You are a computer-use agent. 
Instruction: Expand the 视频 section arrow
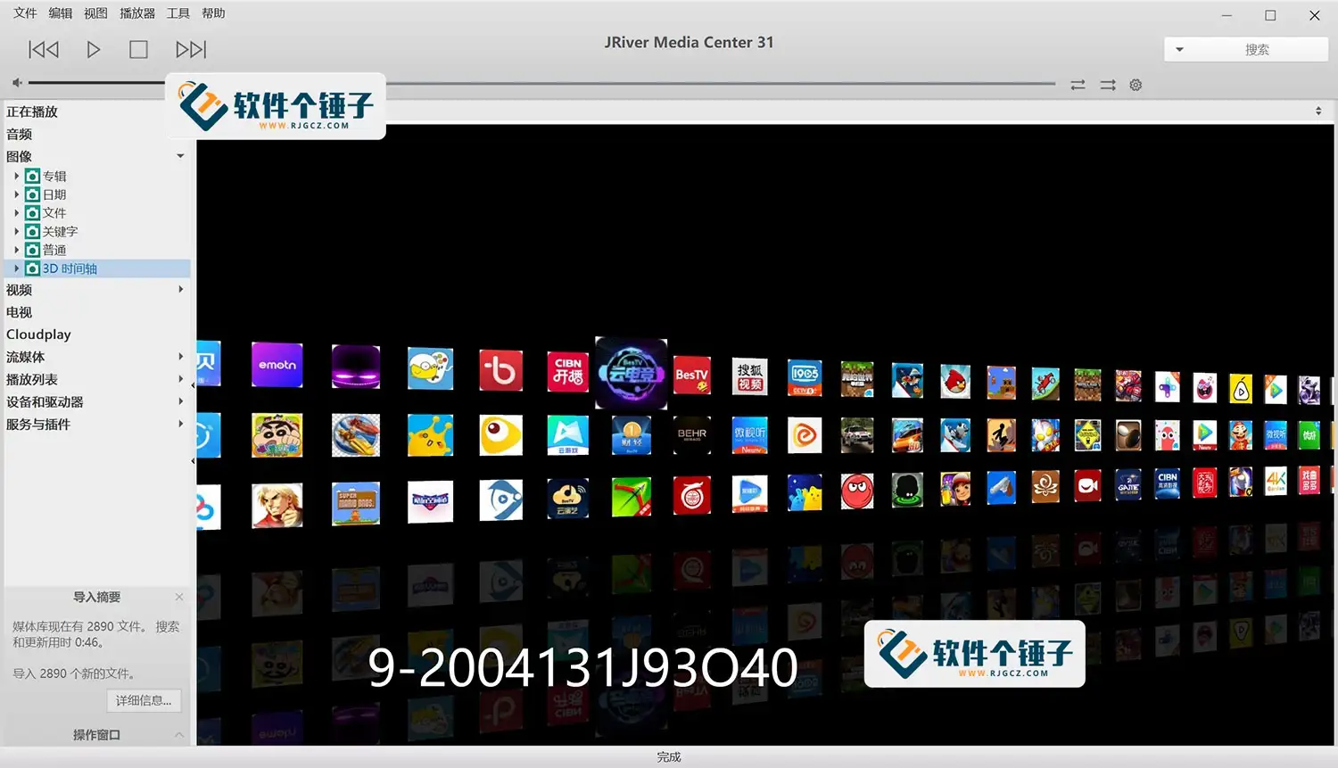(180, 289)
